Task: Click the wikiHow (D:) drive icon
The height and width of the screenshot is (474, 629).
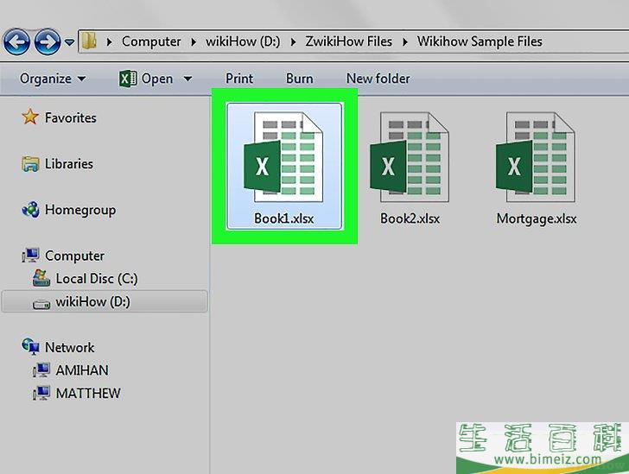Action: tap(41, 305)
